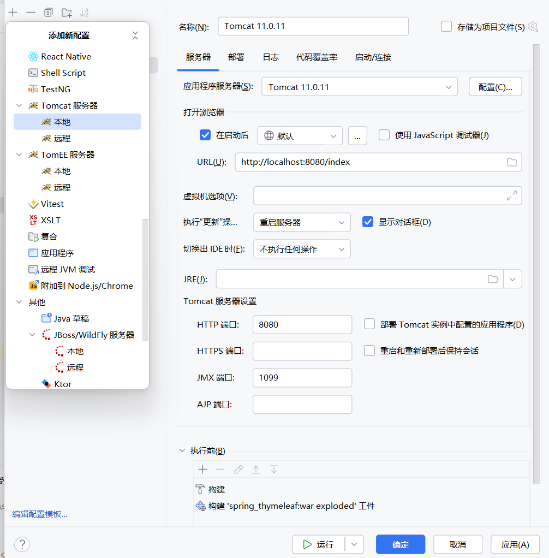Click the add task plus icon under 执行前

coord(202,470)
